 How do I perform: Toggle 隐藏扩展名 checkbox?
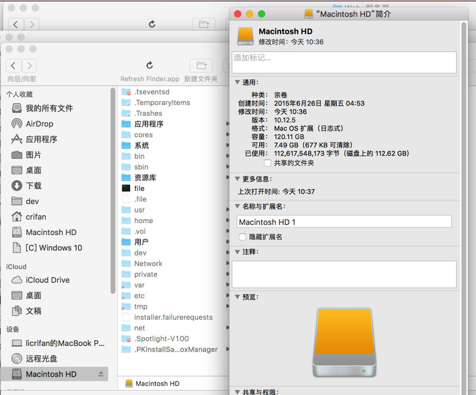242,237
